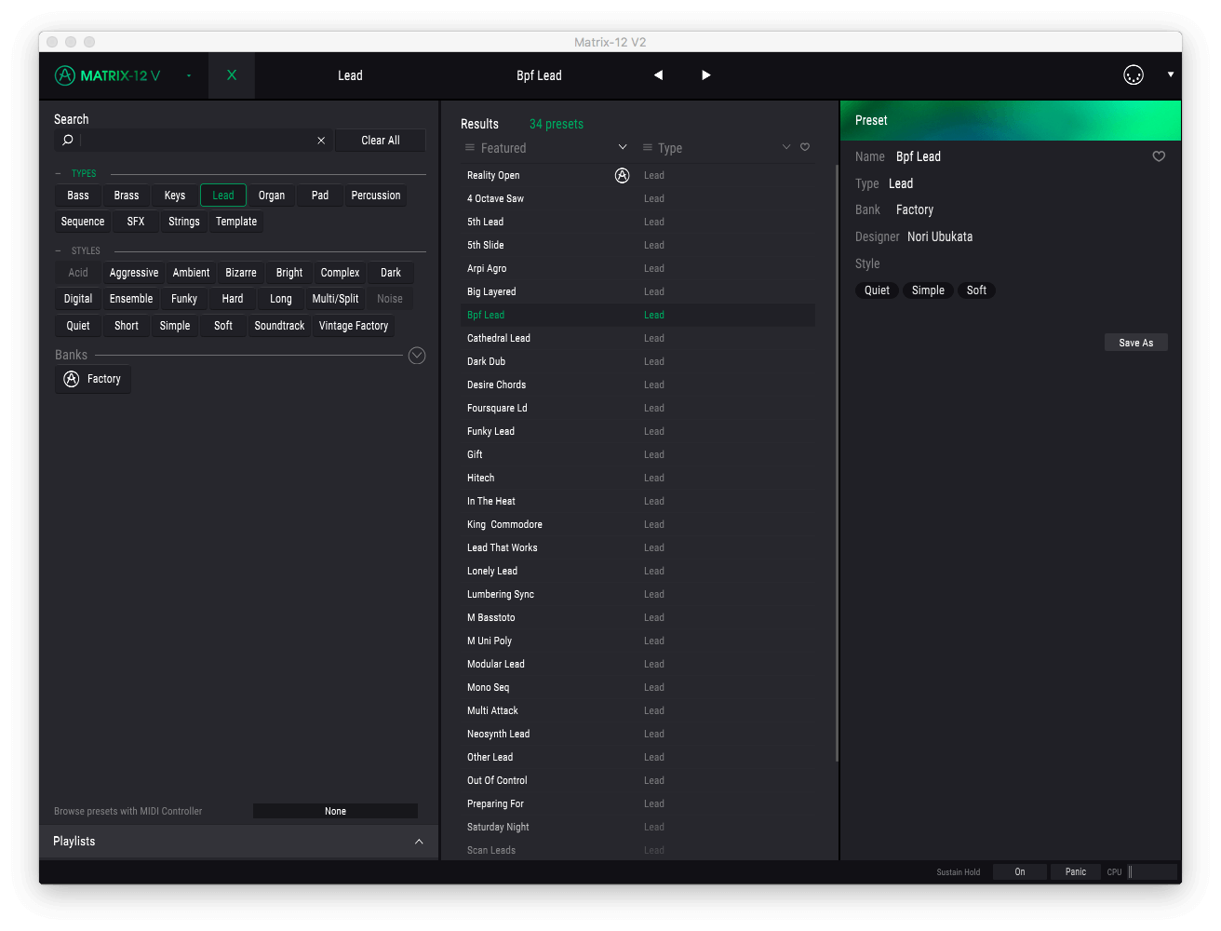Click the Save As button
Screen dimensions: 1221x931
[x=1136, y=343]
